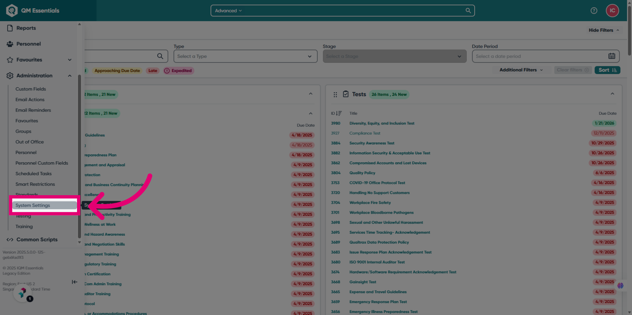Expand the Favourites menu chevron
The image size is (632, 315).
(x=70, y=60)
